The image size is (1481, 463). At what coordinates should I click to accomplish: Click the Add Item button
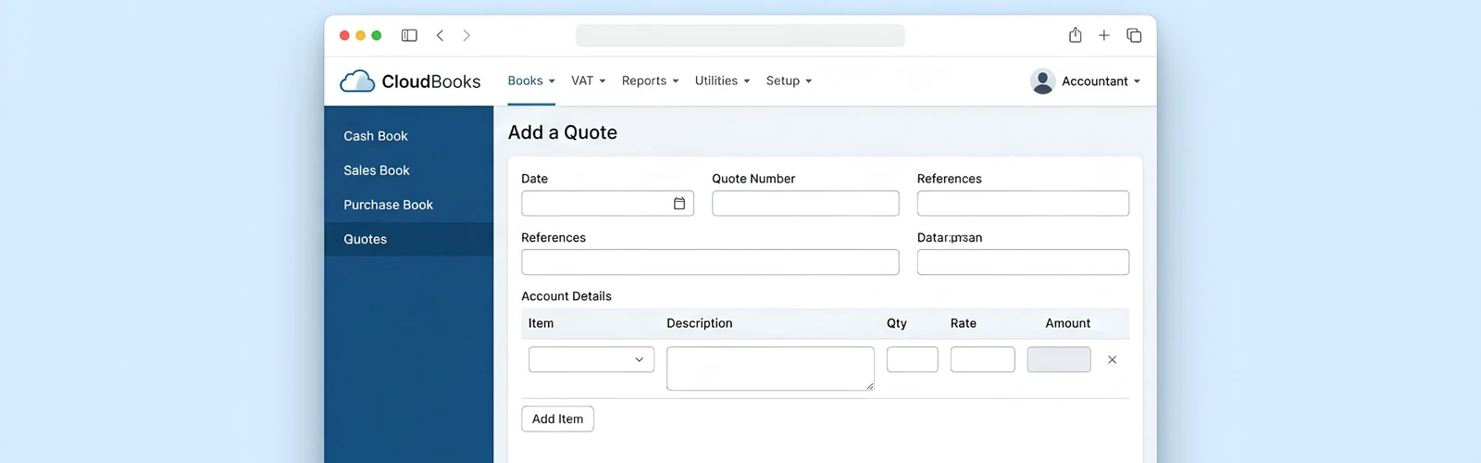pyautogui.click(x=557, y=419)
